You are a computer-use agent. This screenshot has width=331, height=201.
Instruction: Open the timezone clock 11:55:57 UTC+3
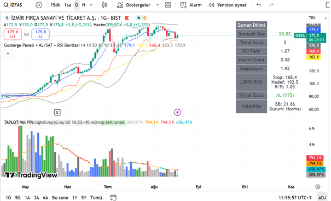[x=295, y=198]
